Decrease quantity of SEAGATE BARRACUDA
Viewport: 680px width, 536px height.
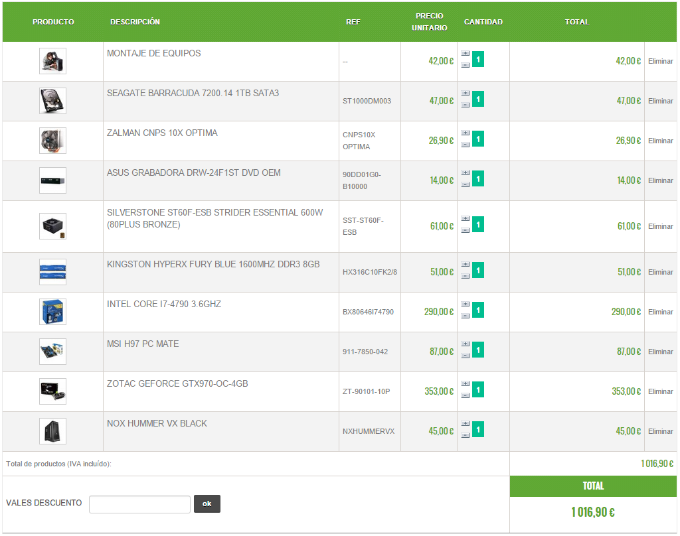point(466,105)
